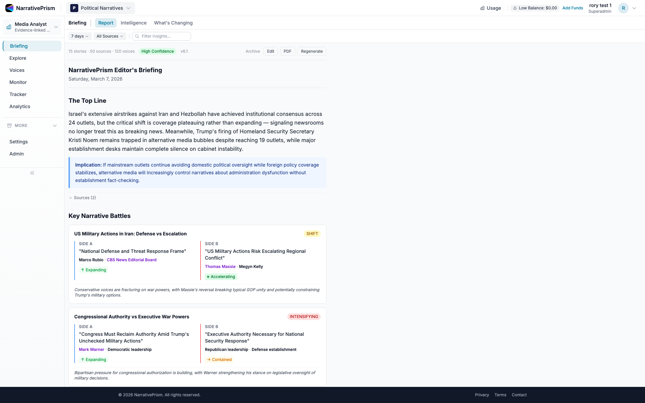The width and height of the screenshot is (645, 403).
Task: Open the R user avatar circle
Action: 623,8
